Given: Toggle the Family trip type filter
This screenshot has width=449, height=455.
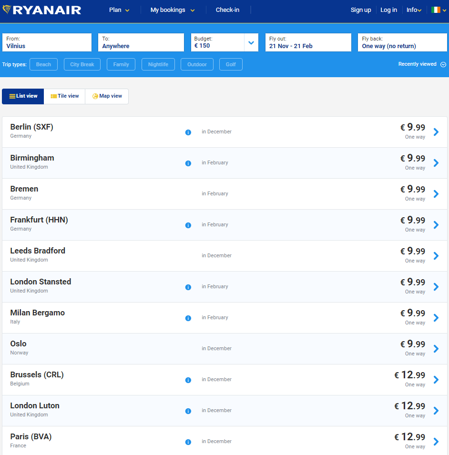Looking at the screenshot, I should tap(121, 64).
